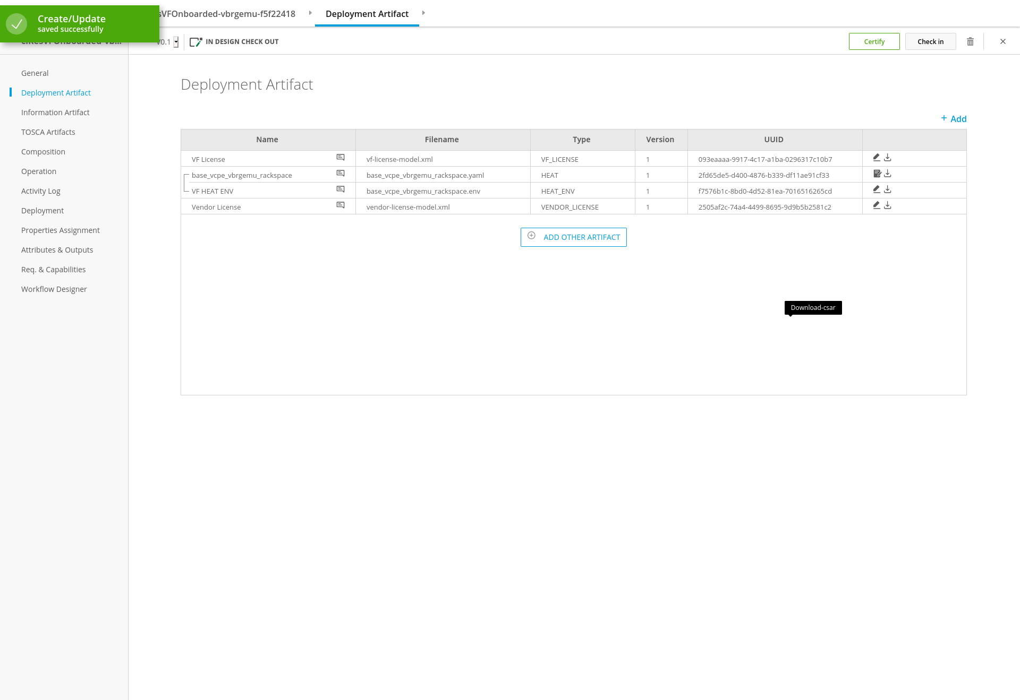Image resolution: width=1020 pixels, height=700 pixels.
Task: Navigate to Workflow Designer
Action: tap(54, 289)
